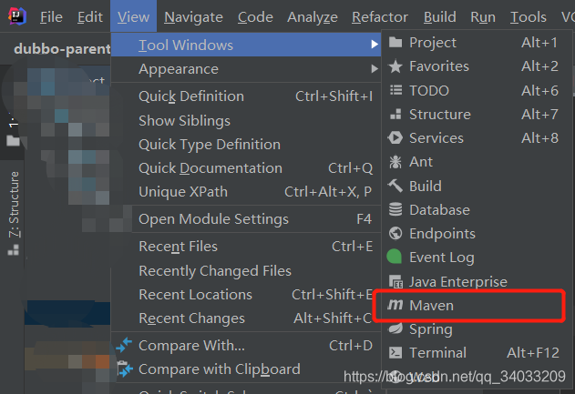Close the highlighted View menu
The height and width of the screenshot is (394, 575).
(x=133, y=17)
